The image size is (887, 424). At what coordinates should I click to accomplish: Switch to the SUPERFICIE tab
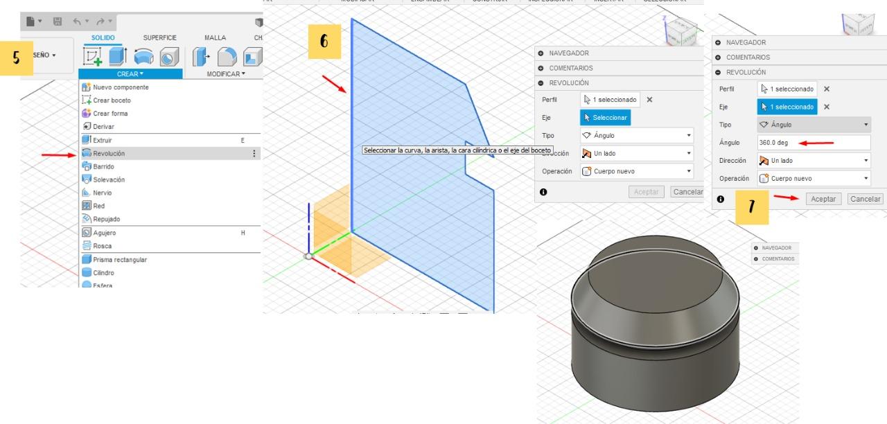pos(159,37)
